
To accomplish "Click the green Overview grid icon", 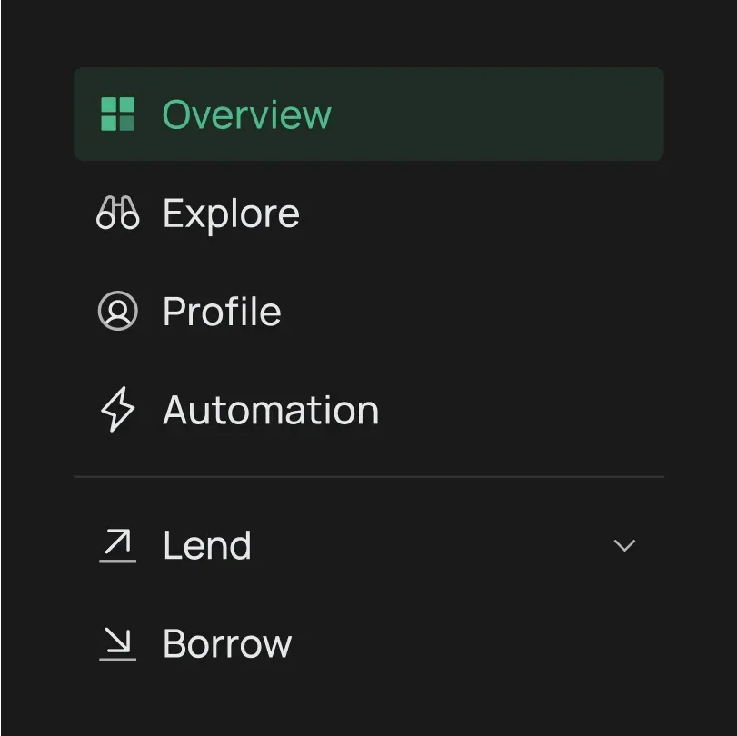I will point(117,114).
